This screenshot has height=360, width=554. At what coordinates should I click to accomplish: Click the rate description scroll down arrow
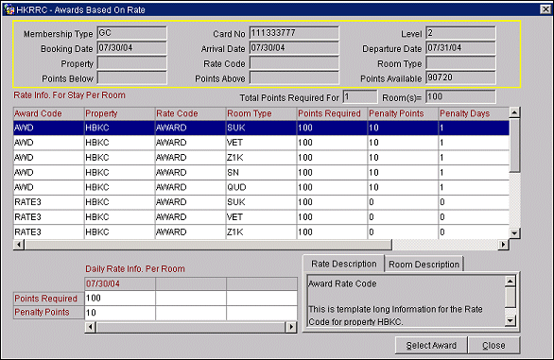tap(511, 320)
